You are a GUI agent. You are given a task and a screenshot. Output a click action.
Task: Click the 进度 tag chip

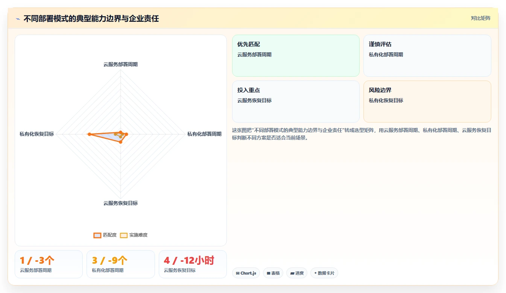pyautogui.click(x=297, y=273)
